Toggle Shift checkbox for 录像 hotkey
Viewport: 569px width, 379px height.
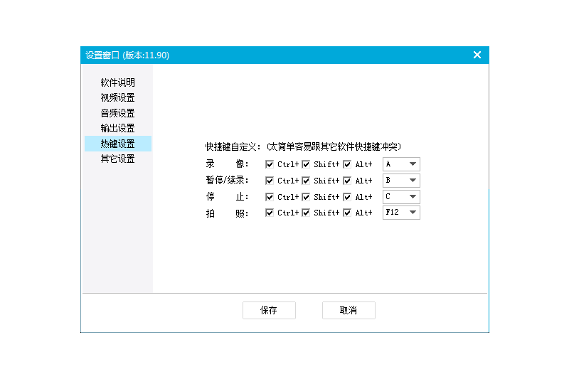(306, 164)
